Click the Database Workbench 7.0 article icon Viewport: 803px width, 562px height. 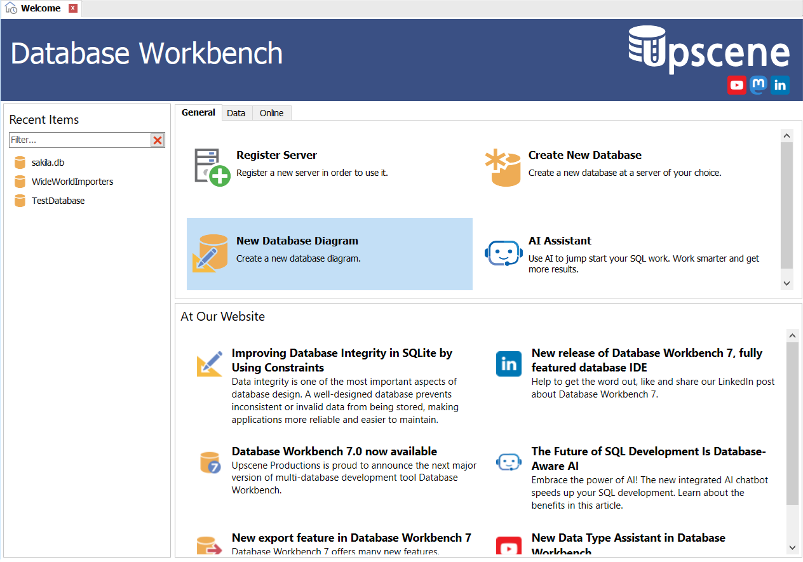pyautogui.click(x=210, y=462)
